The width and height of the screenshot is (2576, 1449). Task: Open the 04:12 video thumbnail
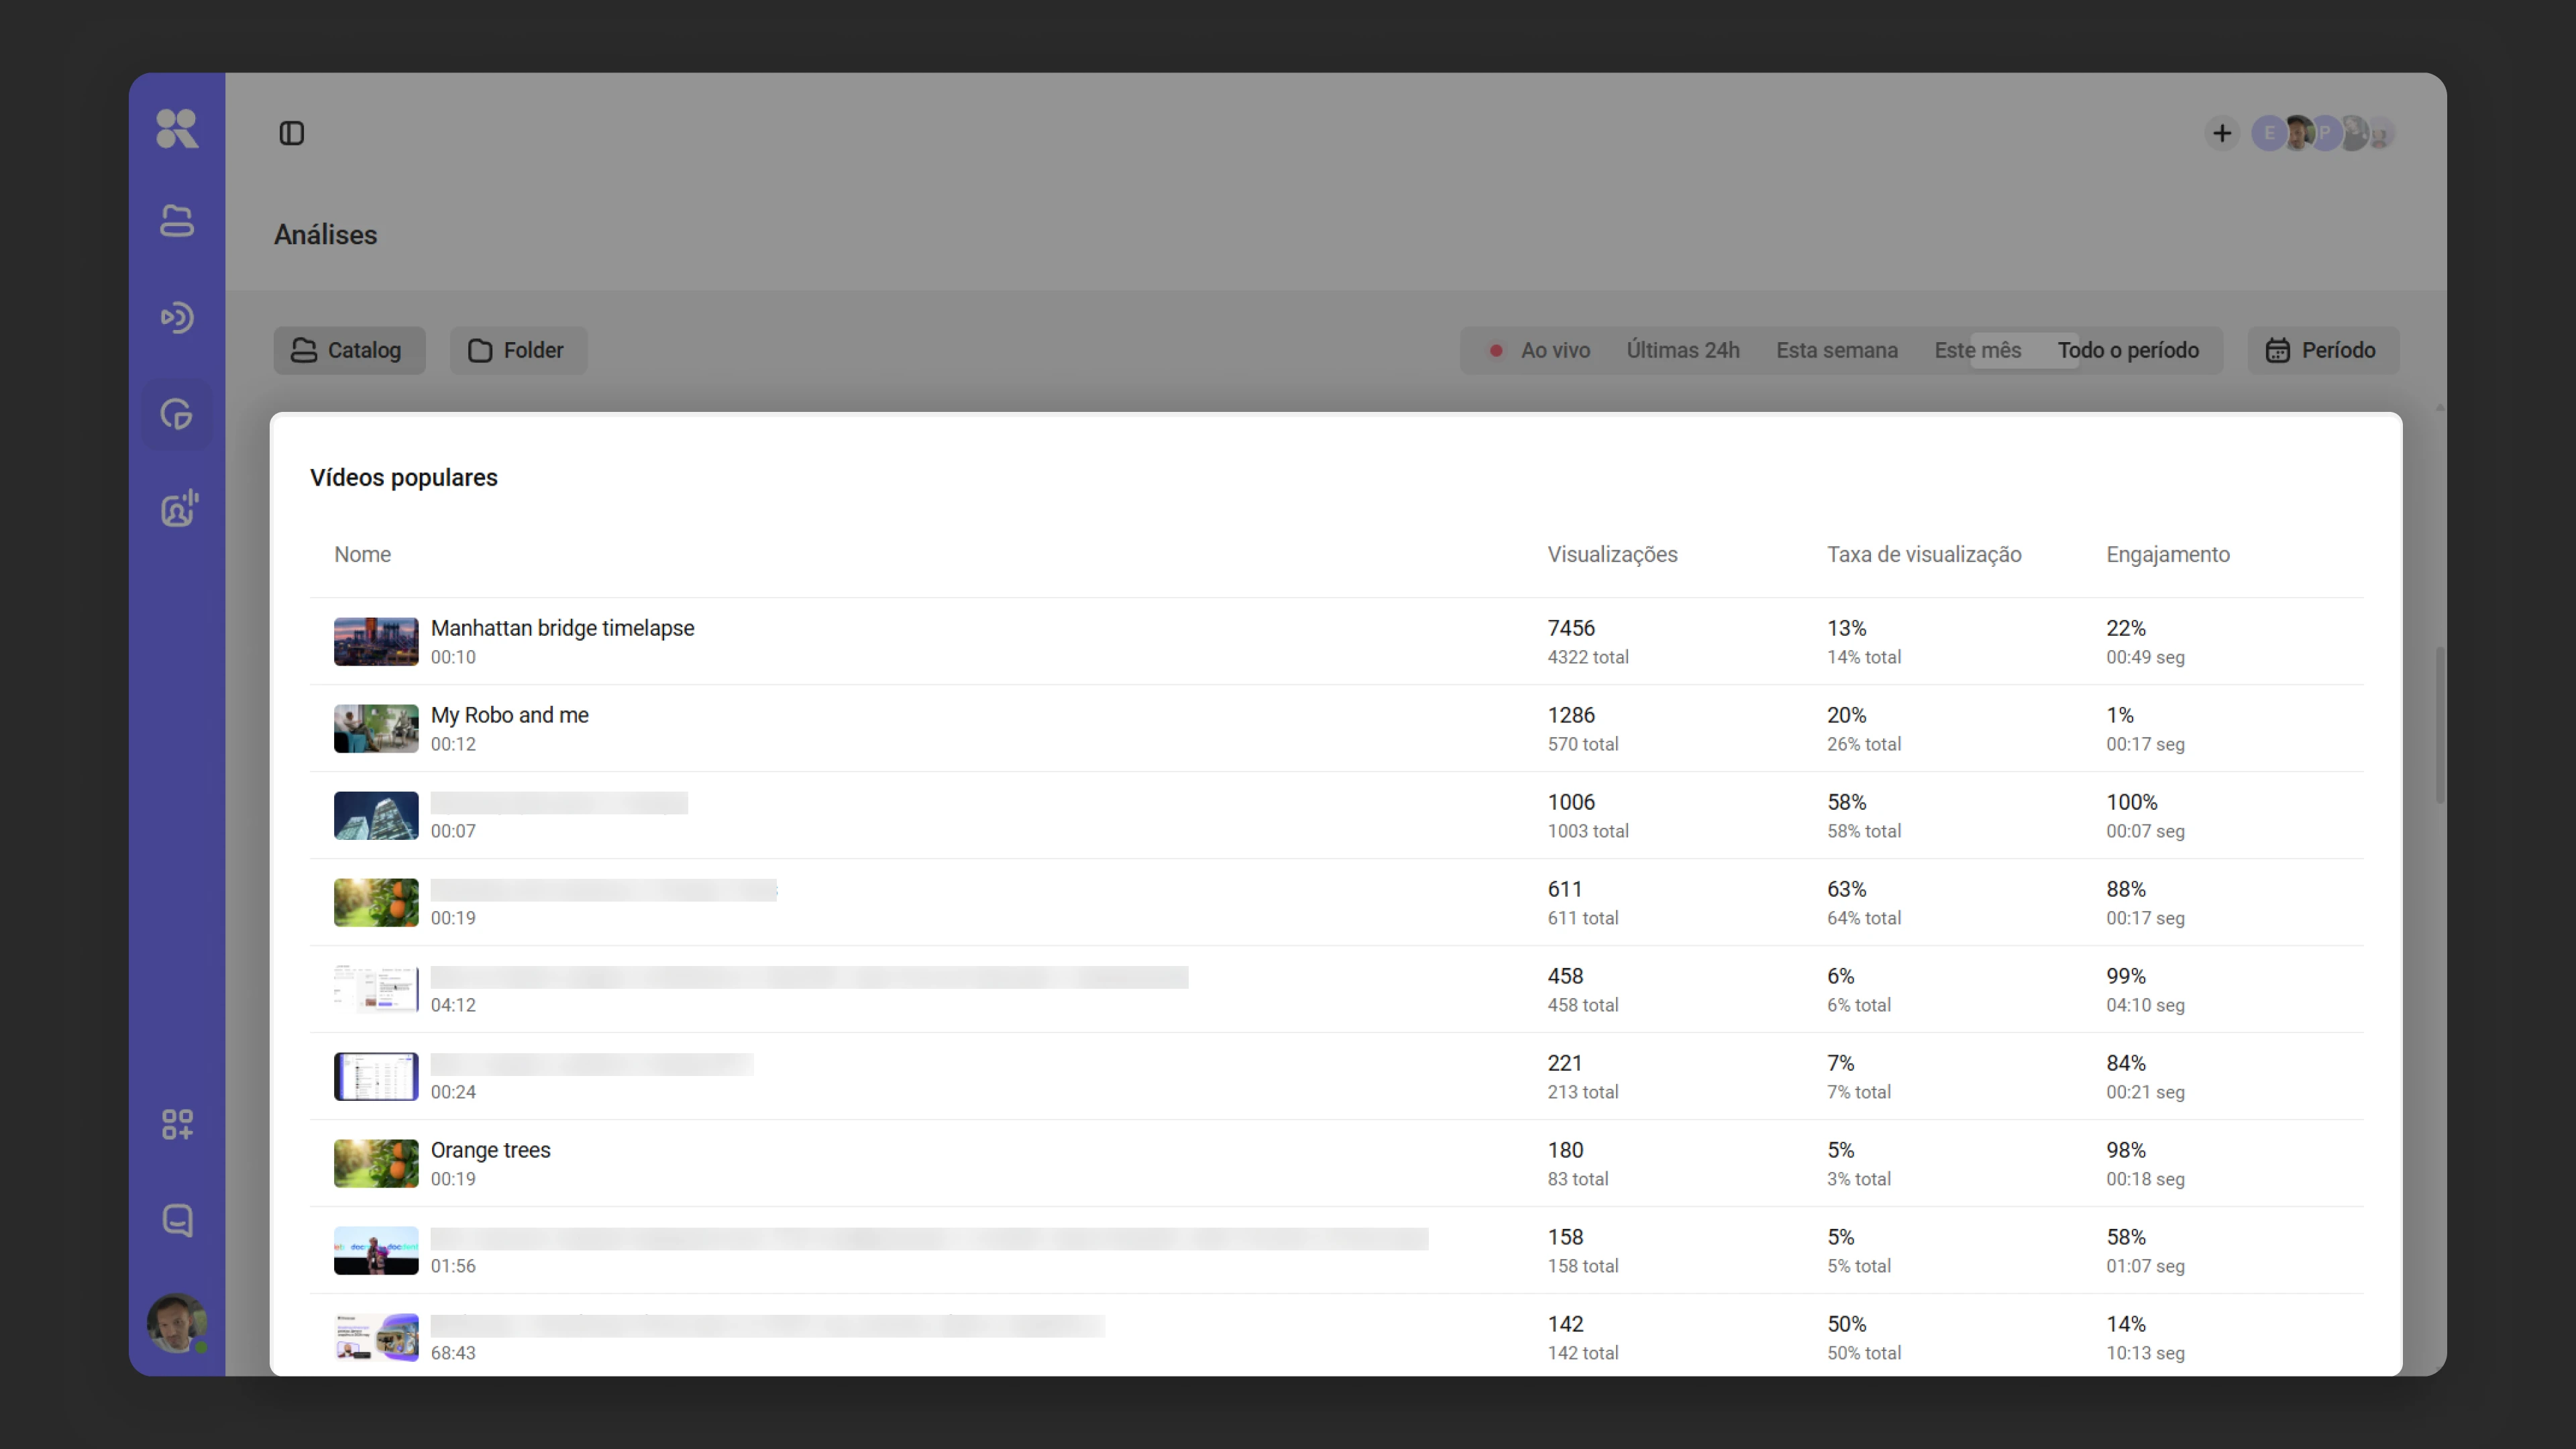pos(376,989)
